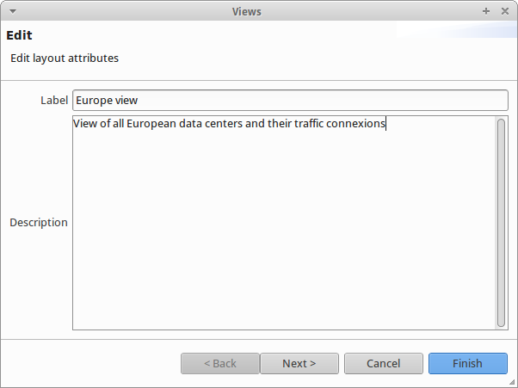The height and width of the screenshot is (388, 518).
Task: Click the Label input field
Action: tap(290, 101)
